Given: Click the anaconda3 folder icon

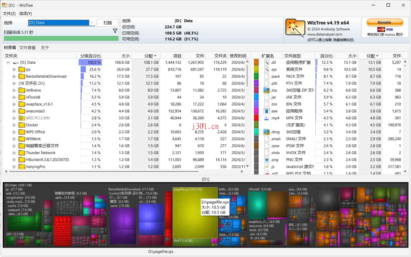Looking at the screenshot, I should click(22, 111).
